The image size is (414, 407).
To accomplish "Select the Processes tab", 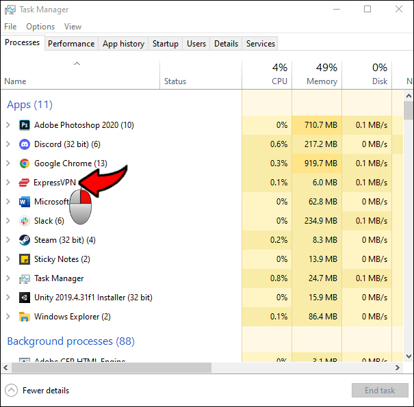I will [23, 42].
